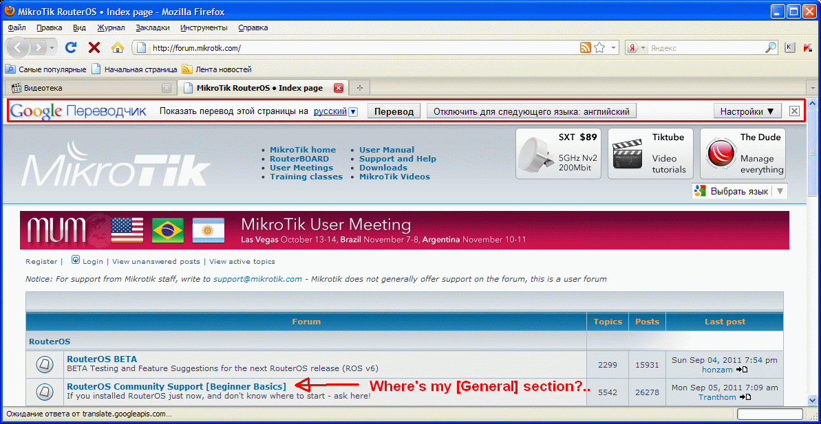
Task: Click into the URL address field
Action: coord(363,47)
